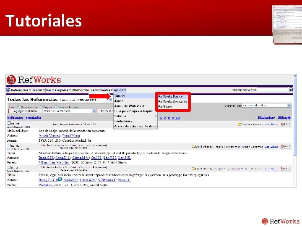Select the Todo en la lista radio button
This screenshot has width=302, height=227.
pyautogui.click(x=55, y=106)
